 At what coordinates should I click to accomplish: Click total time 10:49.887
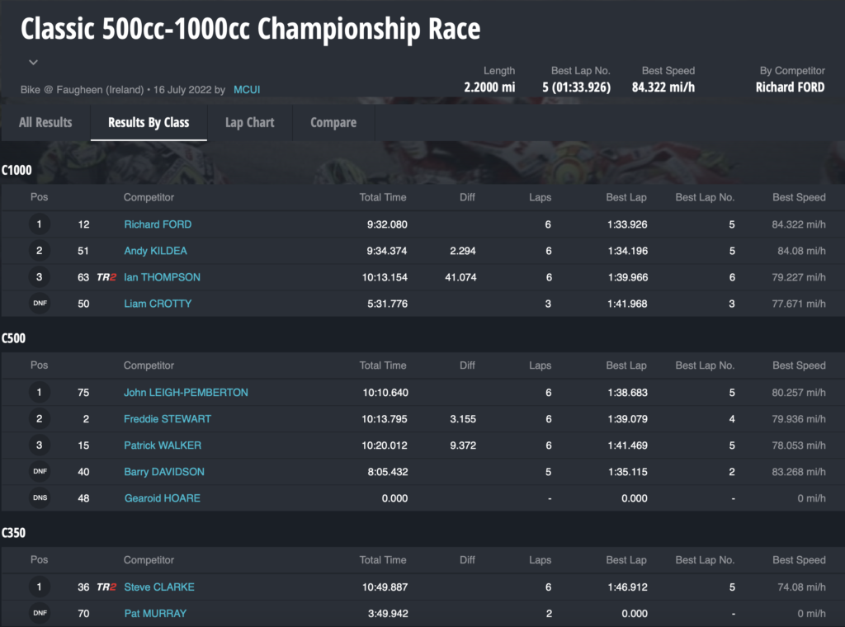click(x=385, y=587)
